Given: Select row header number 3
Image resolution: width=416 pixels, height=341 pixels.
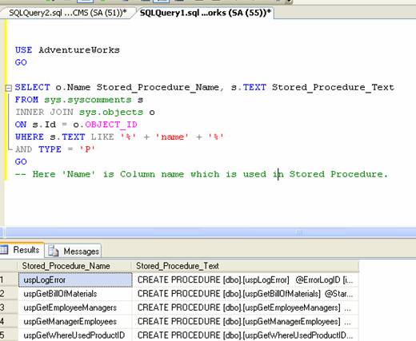Looking at the screenshot, I should [9, 307].
